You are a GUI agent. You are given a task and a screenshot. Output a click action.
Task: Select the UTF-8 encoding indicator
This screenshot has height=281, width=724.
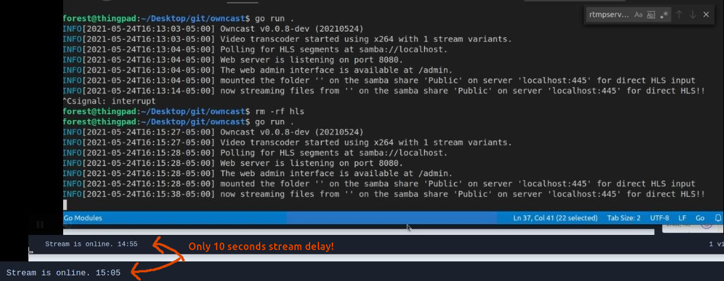(660, 218)
